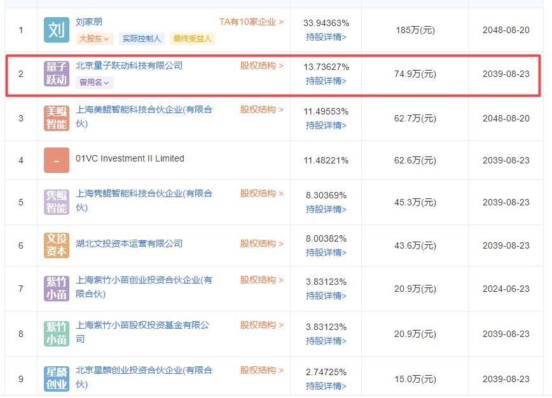Expand TA有10家企业 for 刘家朋
Screen dimensions: 552x398
coord(251,22)
